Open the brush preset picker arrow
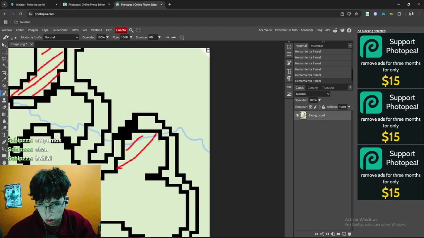424x238 pixels. 15,37
